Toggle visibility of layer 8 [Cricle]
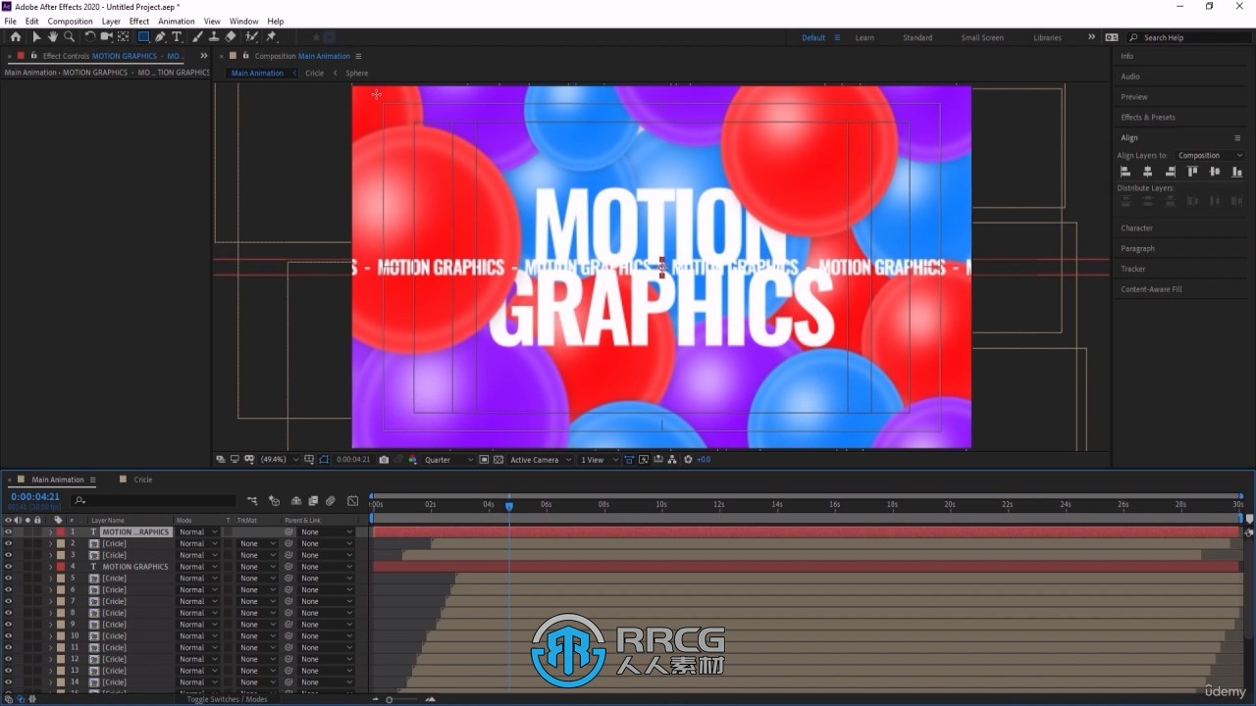This screenshot has width=1256, height=706. [9, 613]
